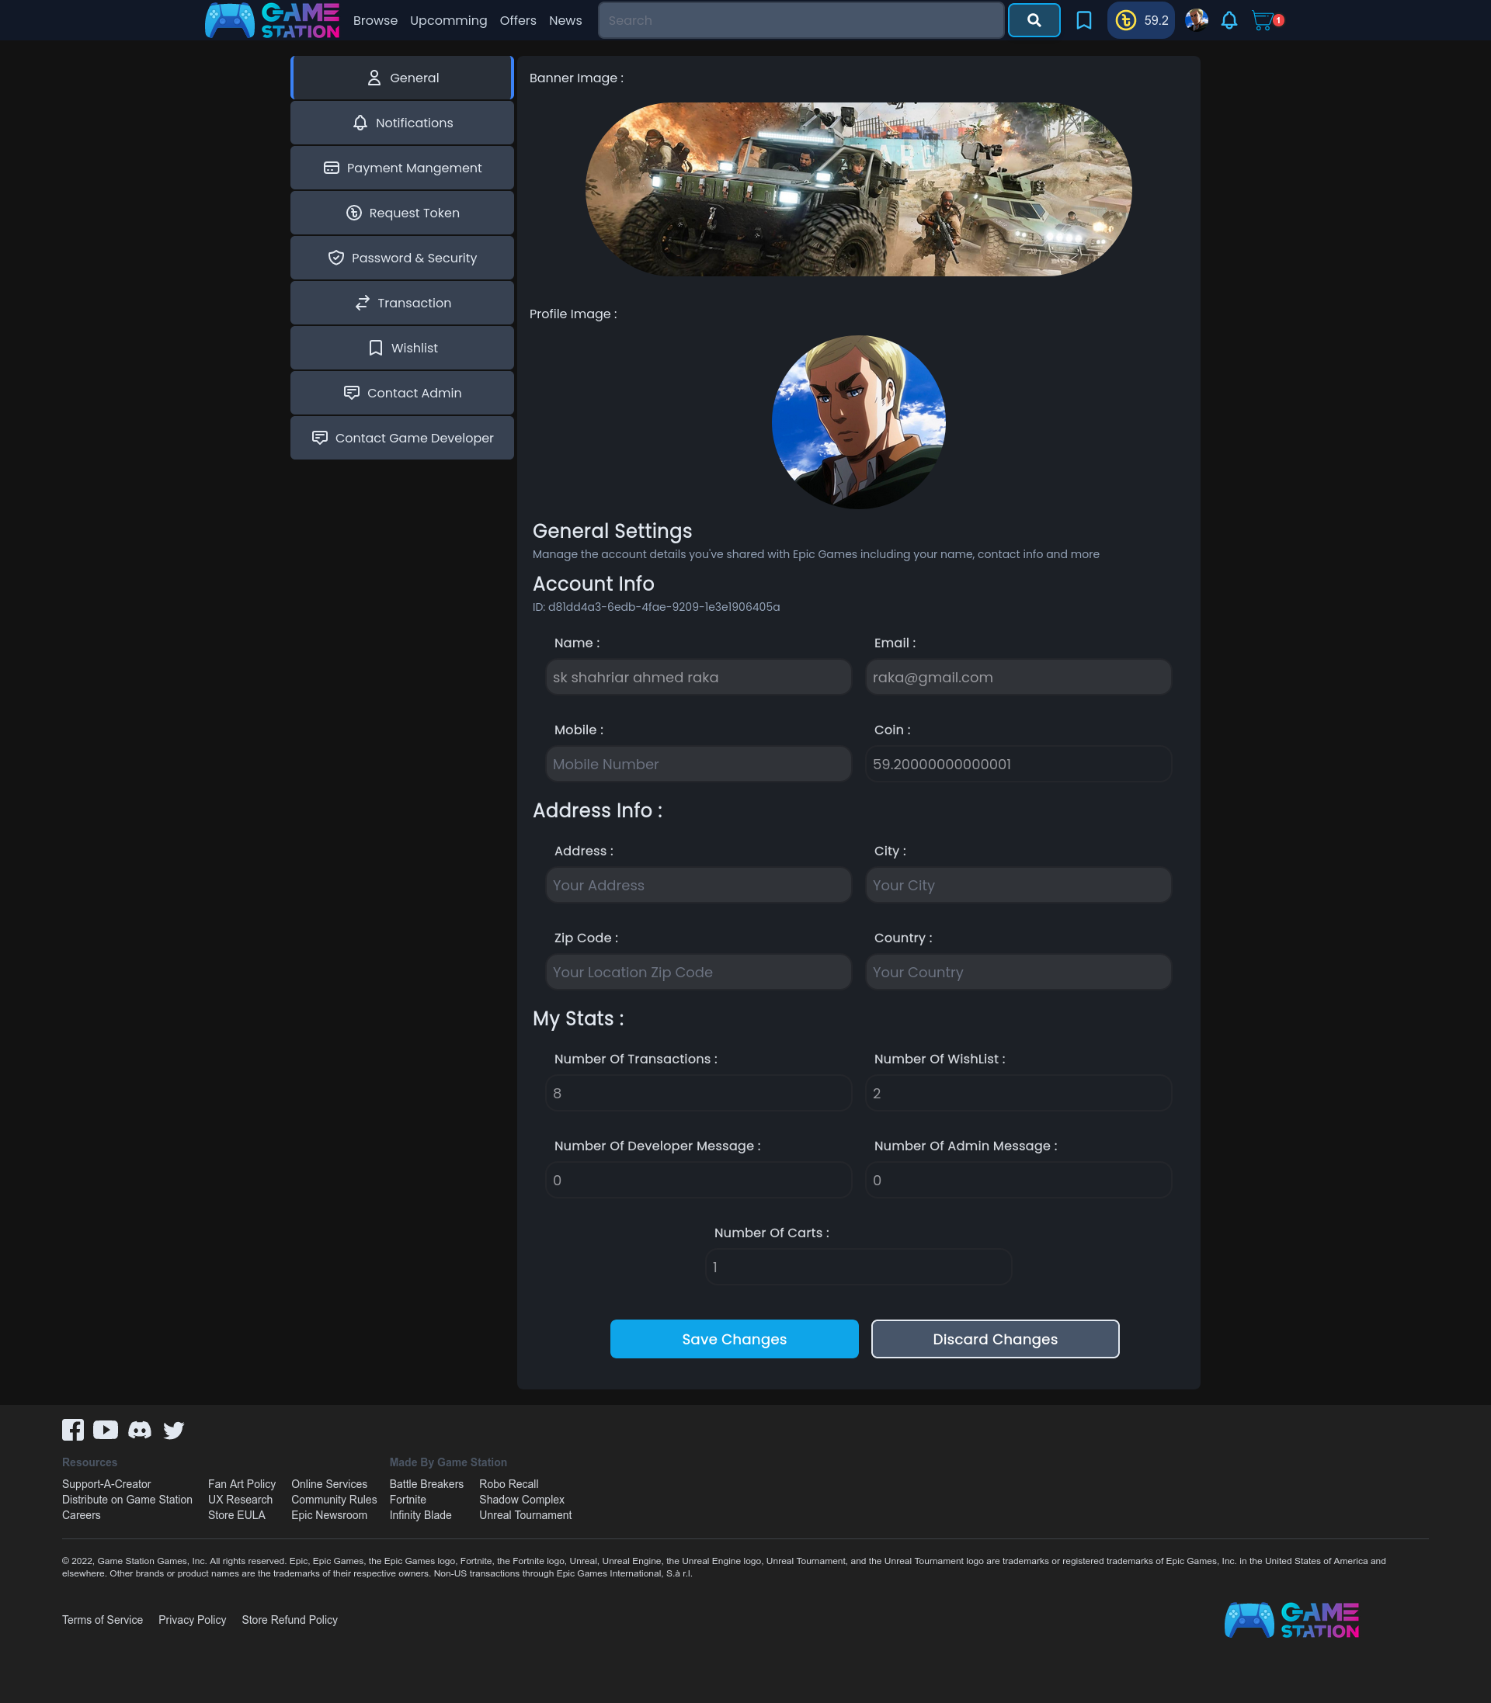Image resolution: width=1491 pixels, height=1703 pixels.
Task: Open the Fan Art Policy link
Action: point(242,1484)
